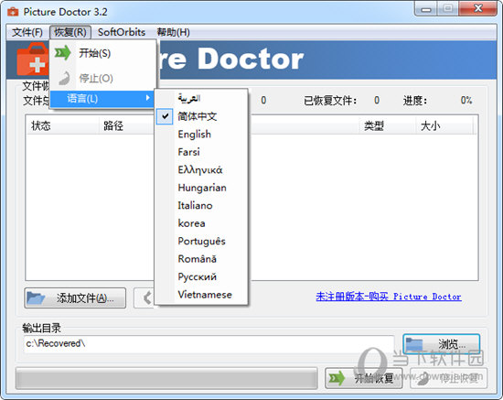Viewport: 503px width, 400px height.
Task: Switch language to Vietnamese
Action: (201, 295)
